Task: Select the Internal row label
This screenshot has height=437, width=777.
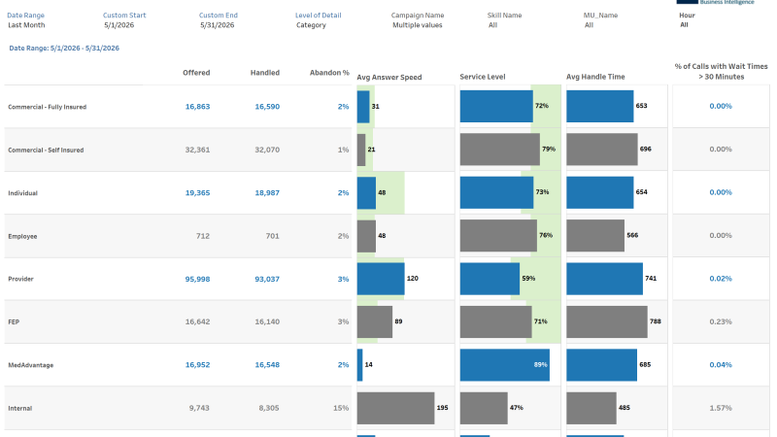Action: 19,408
